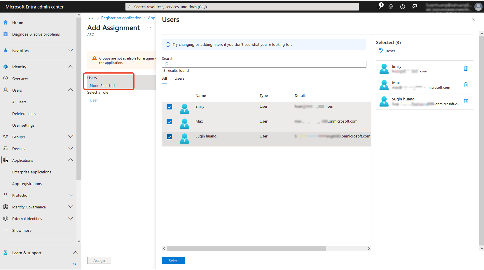Open Deleted users in sidebar
The width and height of the screenshot is (484, 270).
(x=24, y=114)
